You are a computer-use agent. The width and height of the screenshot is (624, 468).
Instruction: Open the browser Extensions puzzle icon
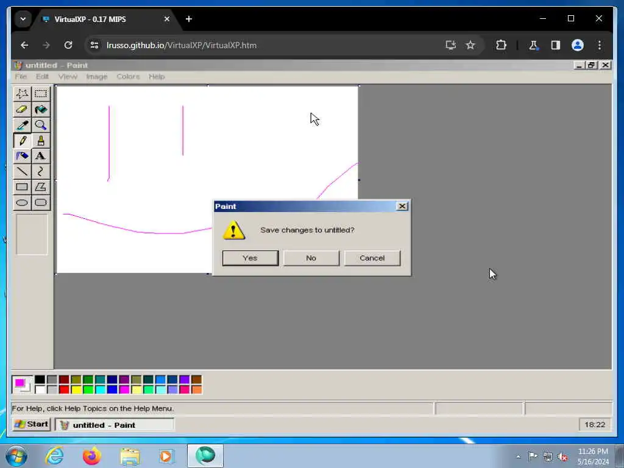pos(501,45)
